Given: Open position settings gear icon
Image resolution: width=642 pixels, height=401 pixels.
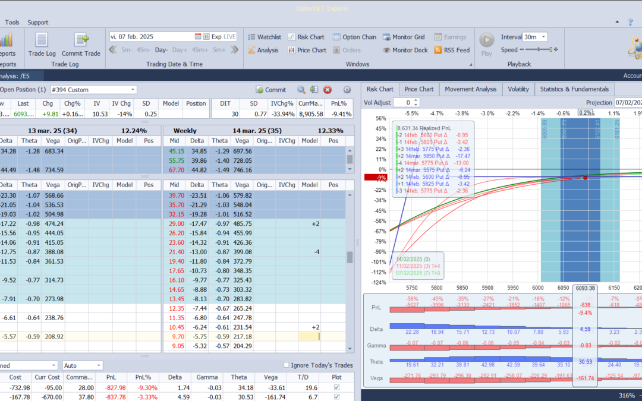Looking at the screenshot, I should point(347,90).
